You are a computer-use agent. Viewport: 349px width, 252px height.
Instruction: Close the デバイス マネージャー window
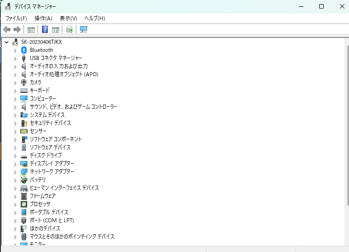[342, 6]
